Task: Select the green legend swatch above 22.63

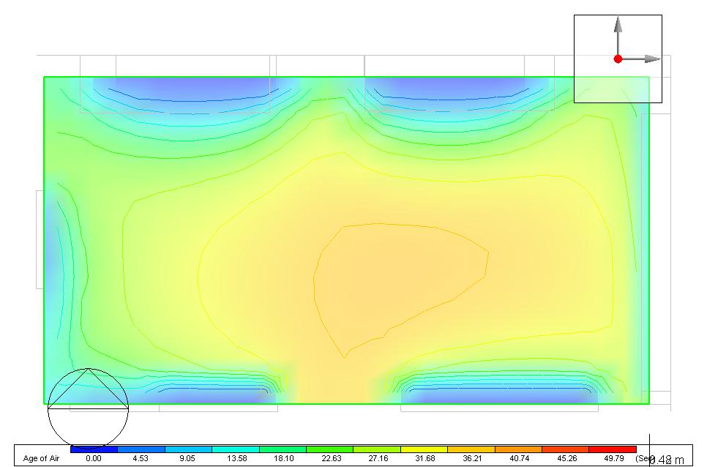Action: pyautogui.click(x=329, y=449)
